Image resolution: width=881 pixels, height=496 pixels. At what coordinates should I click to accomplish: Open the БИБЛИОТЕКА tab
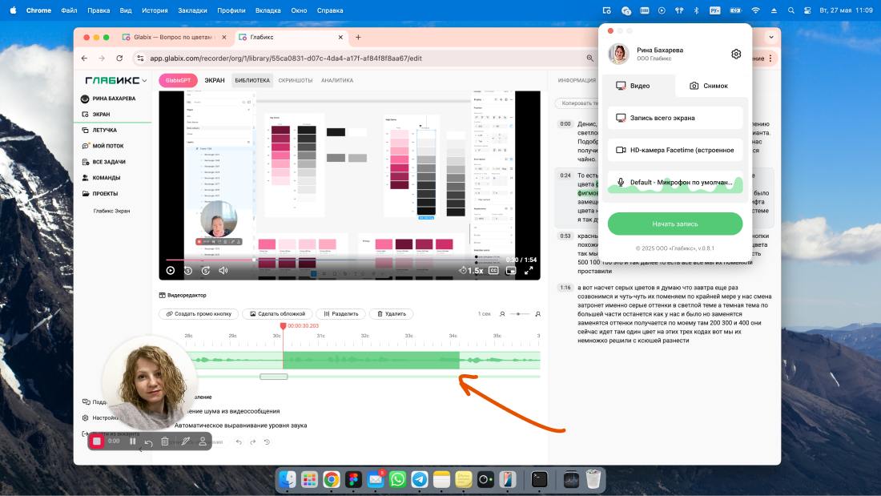click(x=252, y=80)
